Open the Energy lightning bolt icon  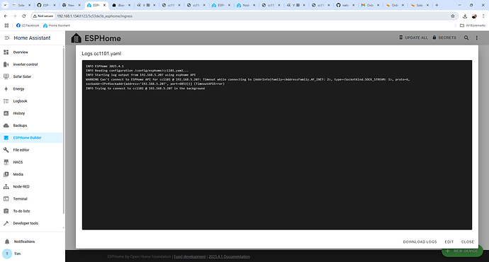tap(6, 89)
